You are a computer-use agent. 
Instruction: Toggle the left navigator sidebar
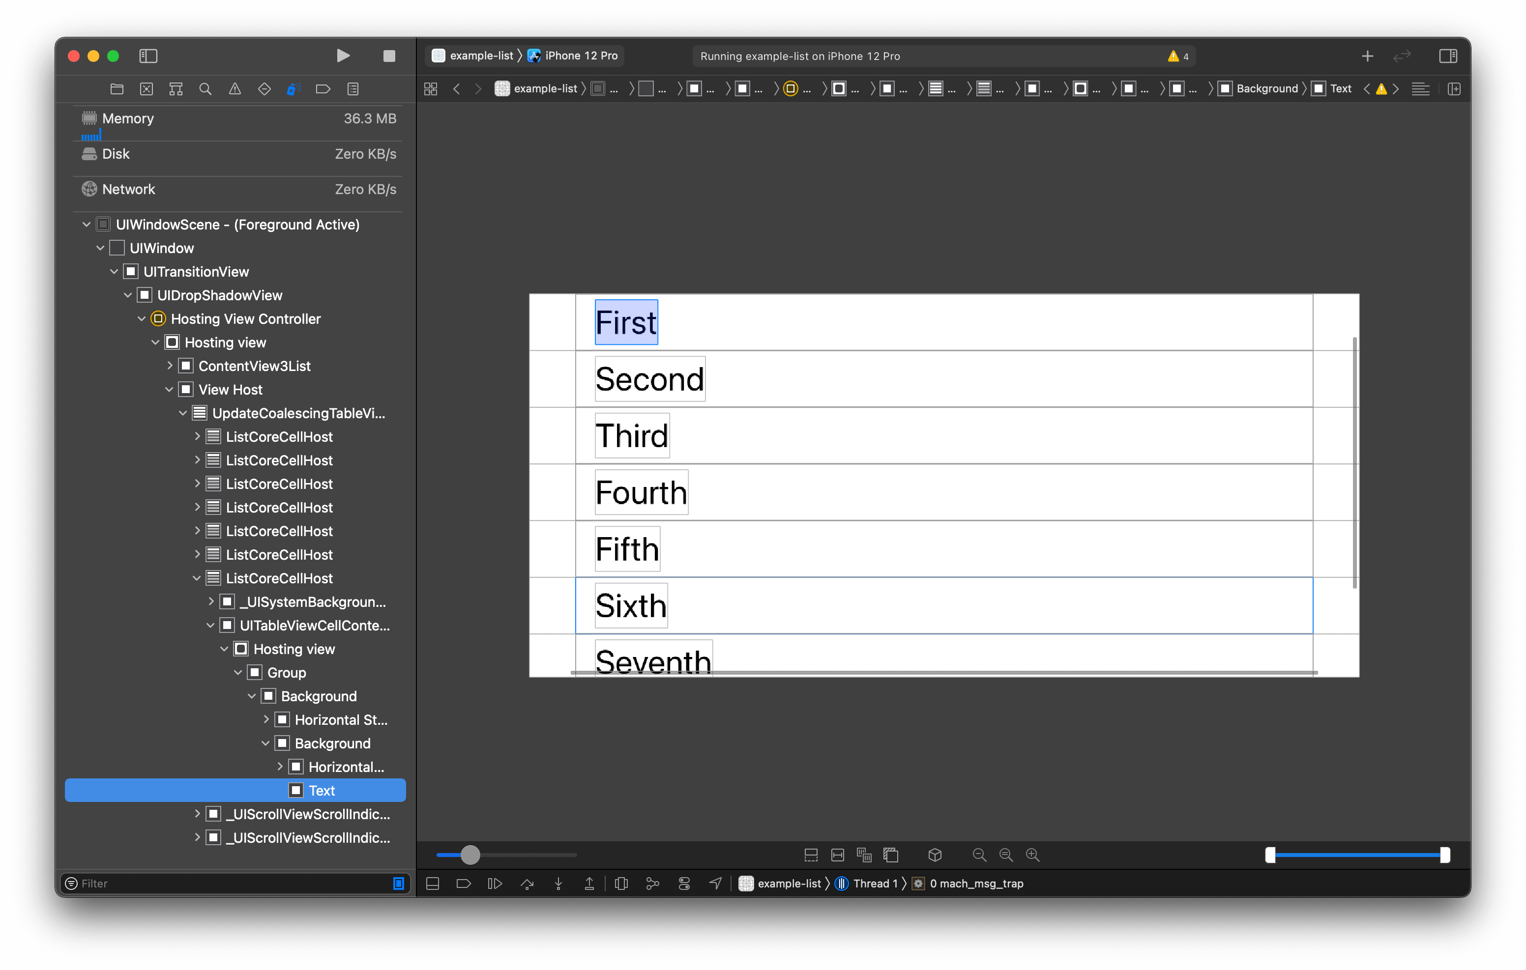pos(147,56)
